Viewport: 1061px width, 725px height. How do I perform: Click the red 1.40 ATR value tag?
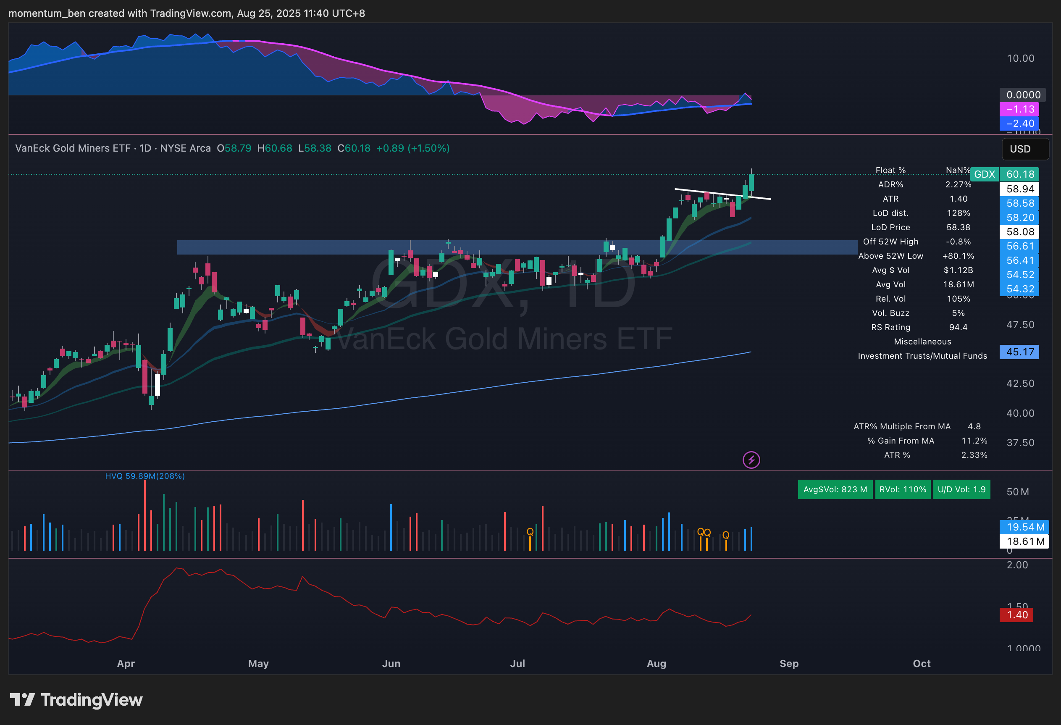click(1016, 615)
